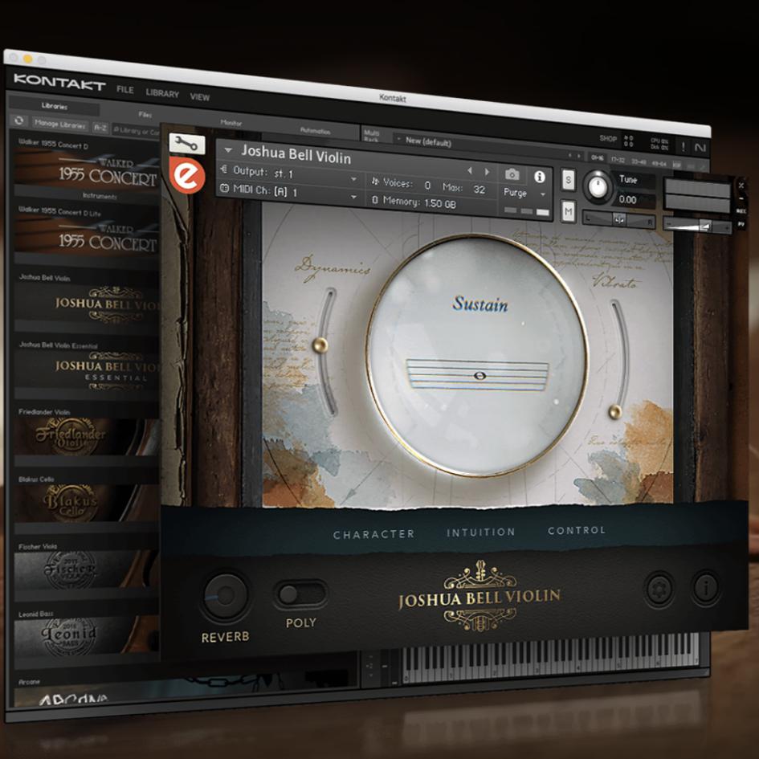Switch the POLY toggle

pos(300,594)
